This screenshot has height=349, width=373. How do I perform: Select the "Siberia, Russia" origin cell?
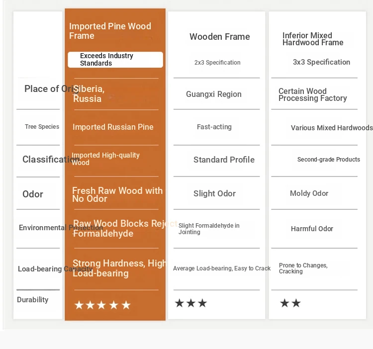tap(89, 94)
